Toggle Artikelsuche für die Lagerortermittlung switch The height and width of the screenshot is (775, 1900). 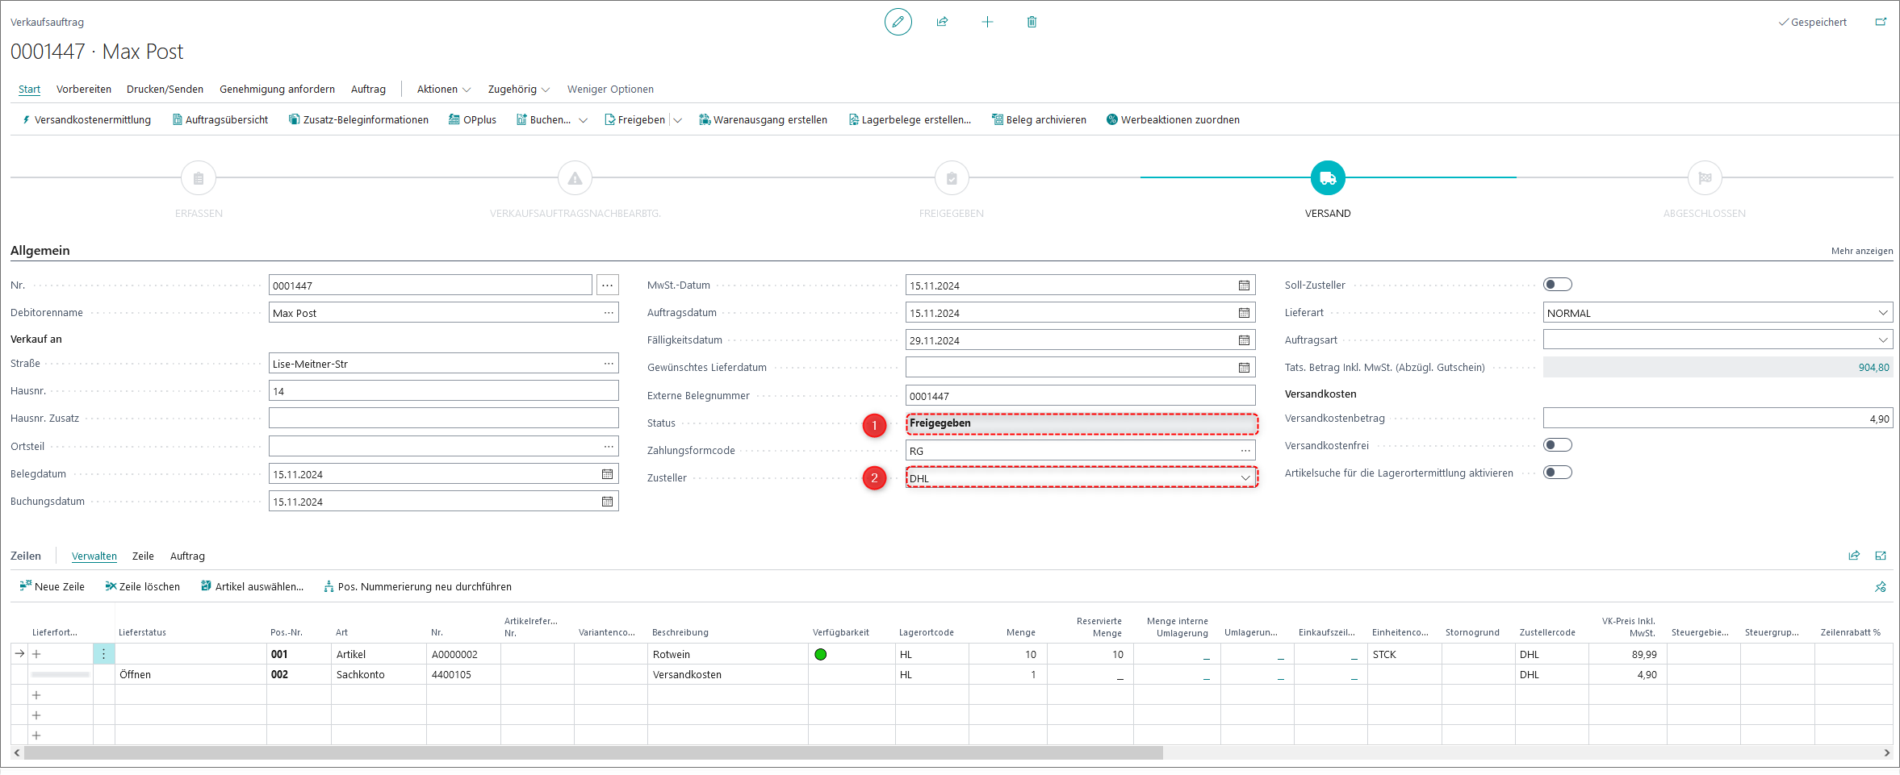[x=1557, y=473]
